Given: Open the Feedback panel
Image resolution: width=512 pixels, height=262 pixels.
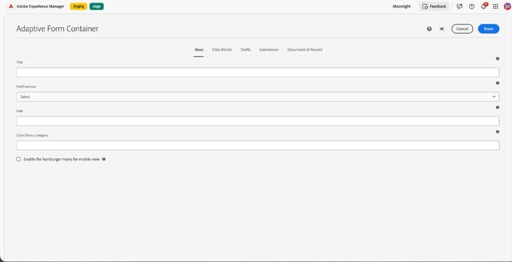Looking at the screenshot, I should 434,7.
